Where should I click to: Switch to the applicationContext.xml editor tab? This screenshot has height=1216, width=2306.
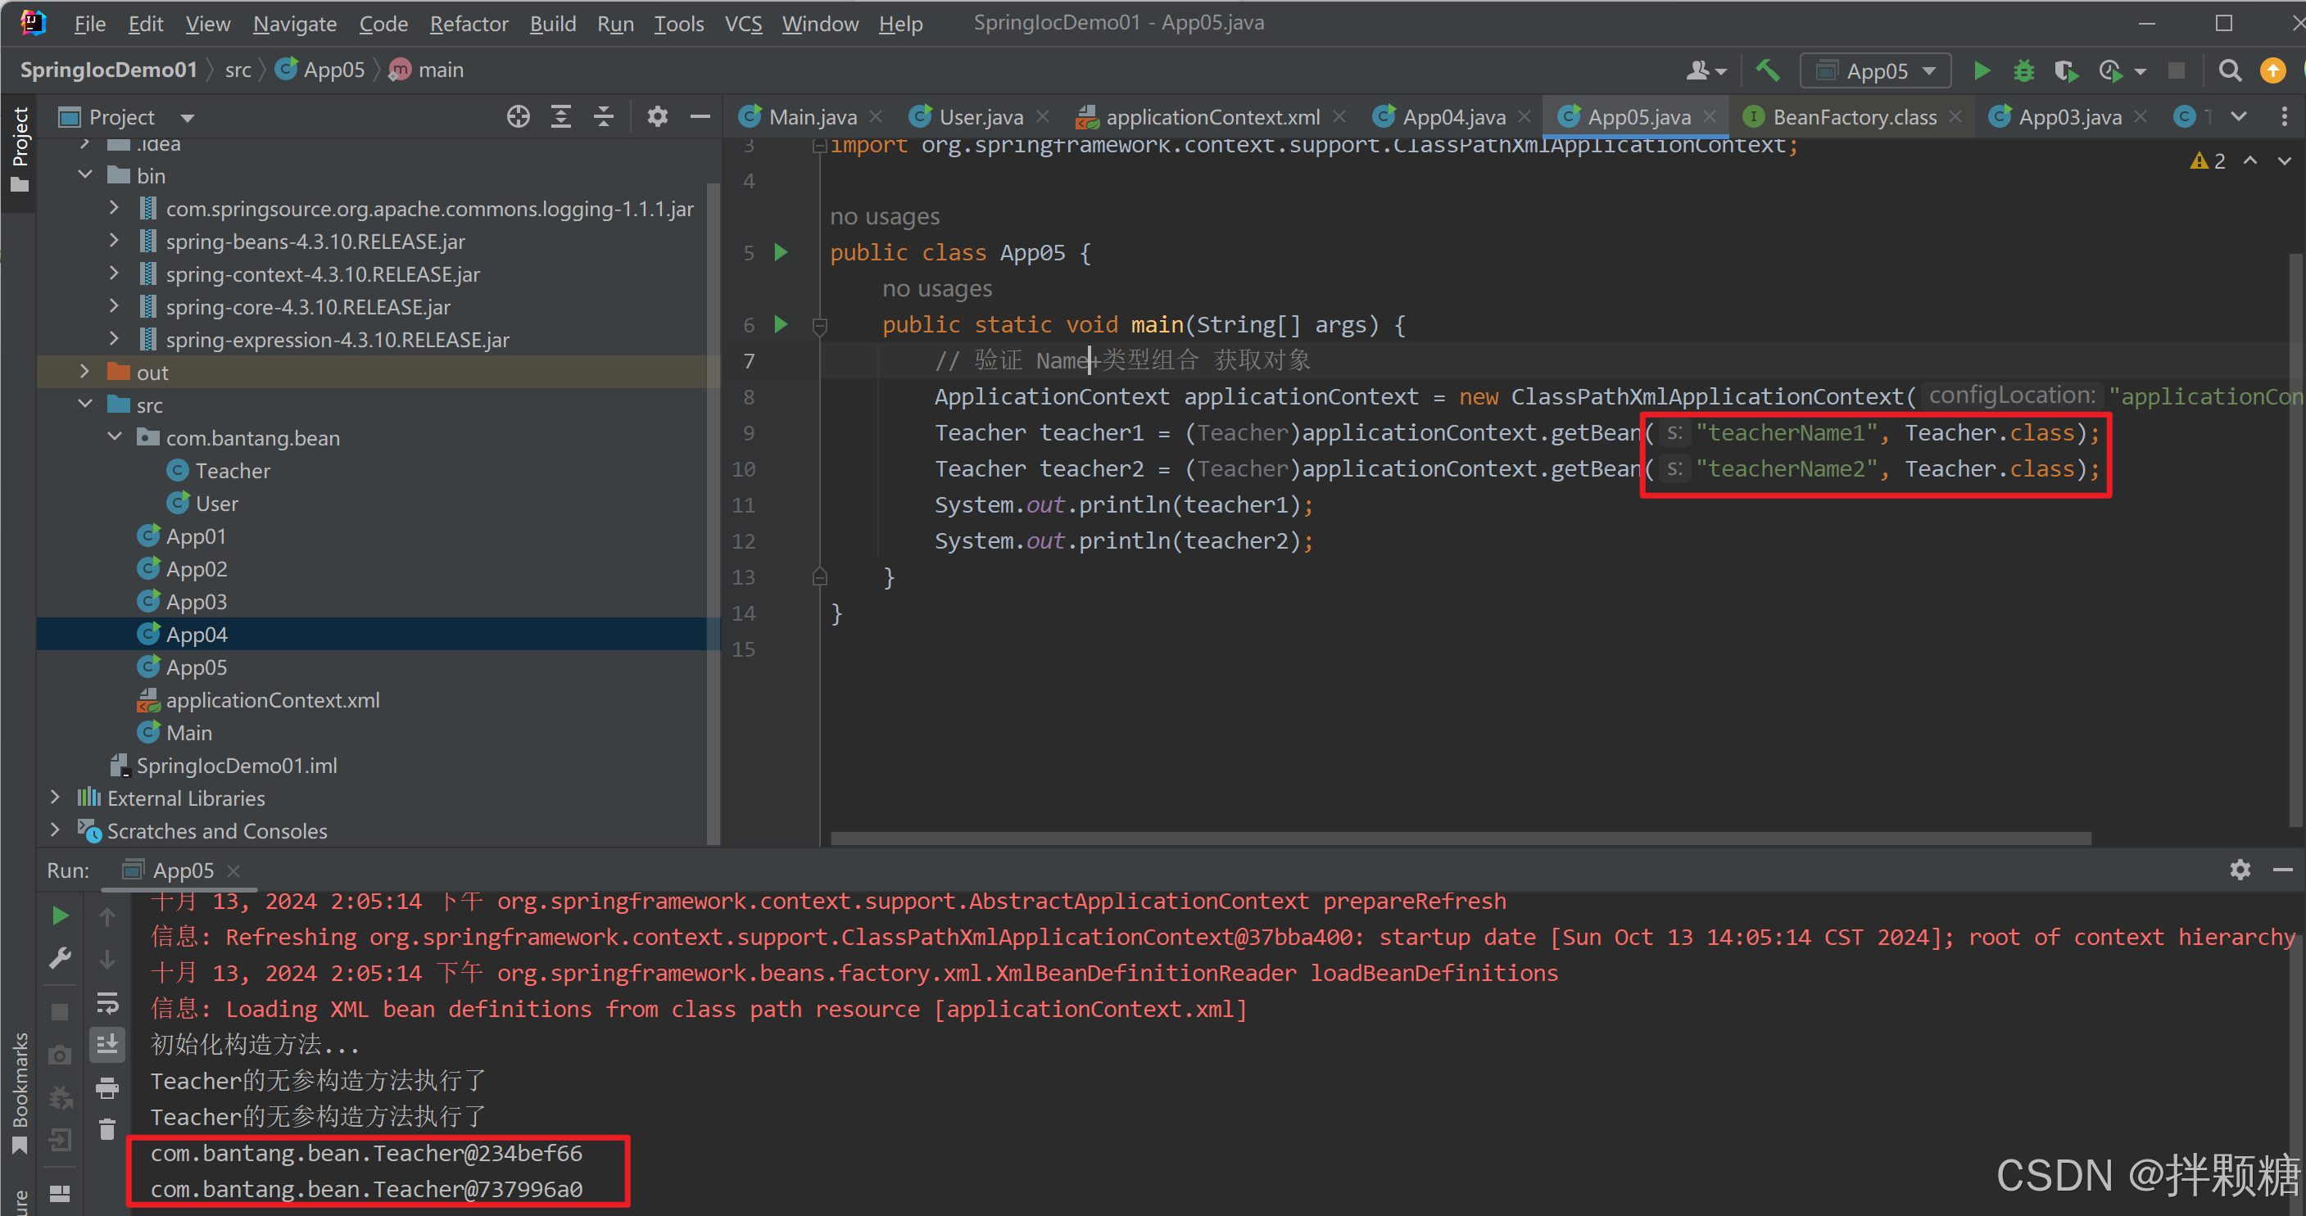[x=1212, y=117]
